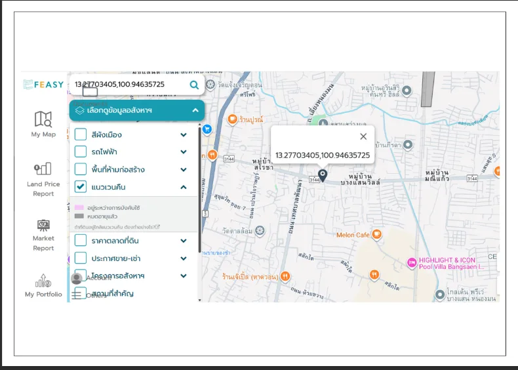Click the บ้านกีรดา location marker
This screenshot has height=370, width=518.
(408, 145)
